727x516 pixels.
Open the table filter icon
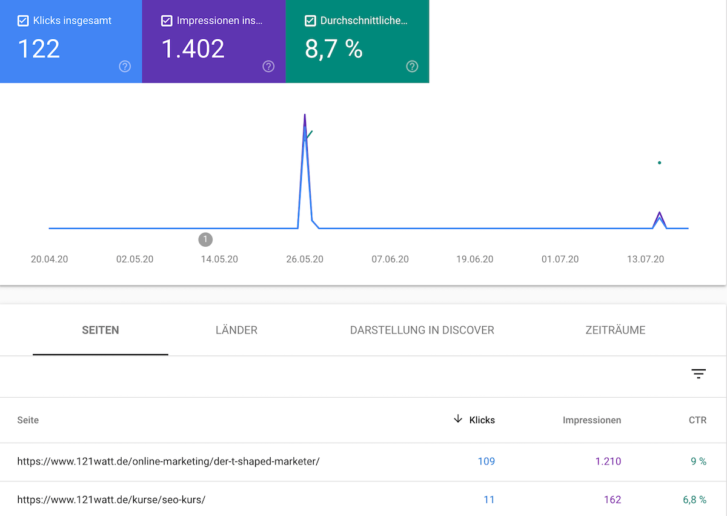[699, 374]
